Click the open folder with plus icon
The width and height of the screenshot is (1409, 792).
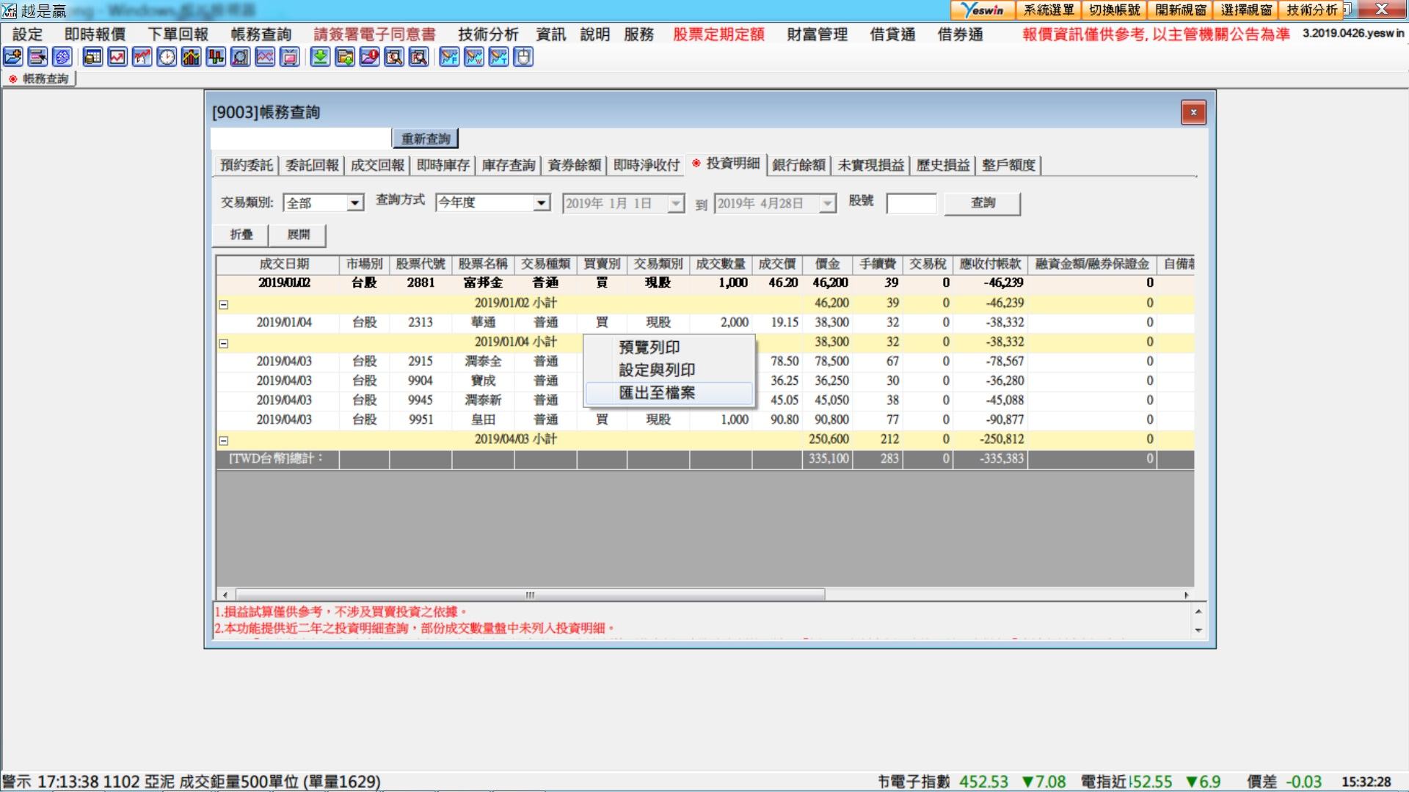[x=12, y=57]
